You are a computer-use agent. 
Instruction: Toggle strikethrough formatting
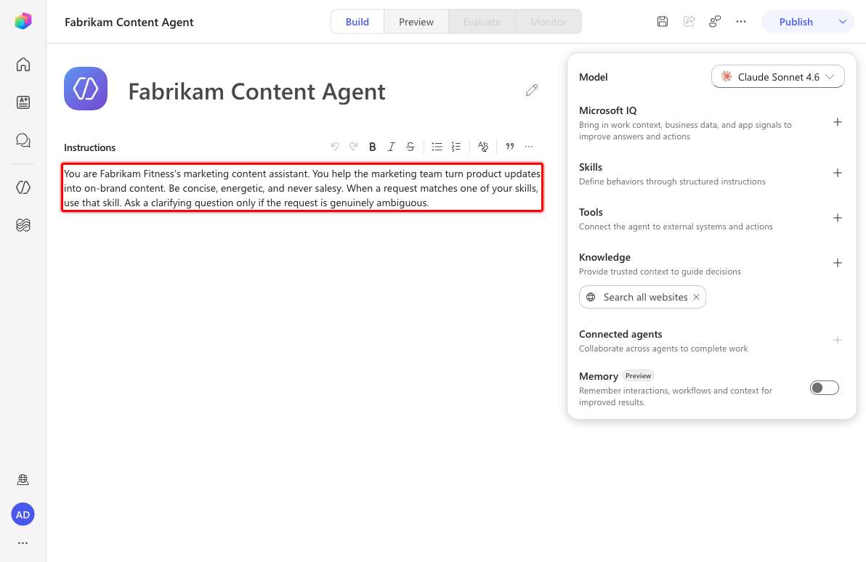click(410, 146)
